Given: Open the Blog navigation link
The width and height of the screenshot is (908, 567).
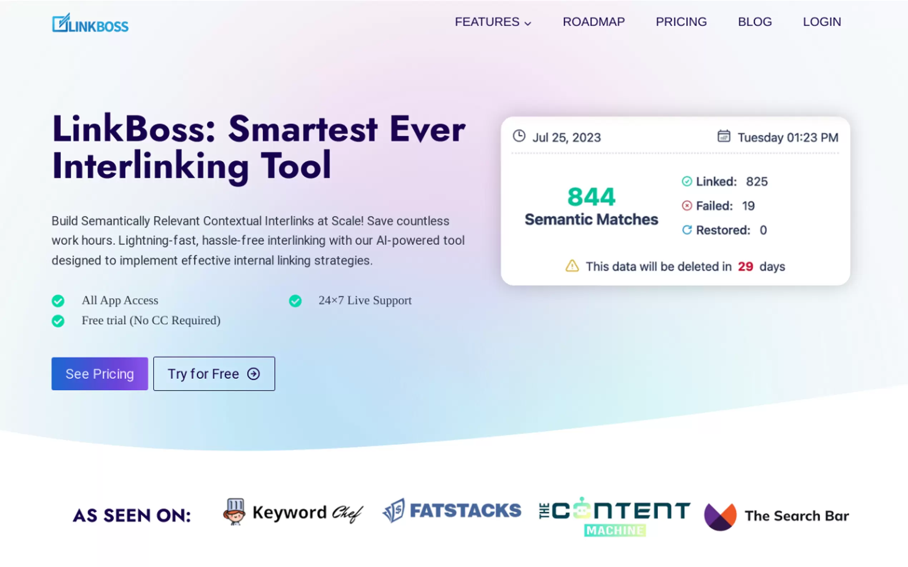Looking at the screenshot, I should tap(755, 22).
